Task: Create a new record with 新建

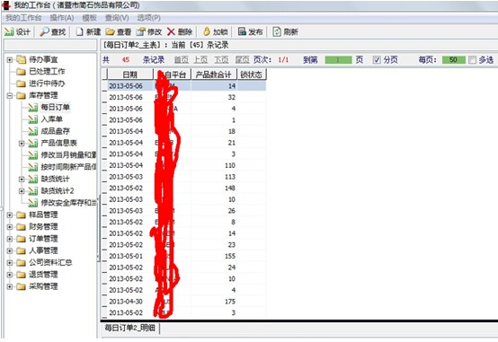Action: (80, 31)
